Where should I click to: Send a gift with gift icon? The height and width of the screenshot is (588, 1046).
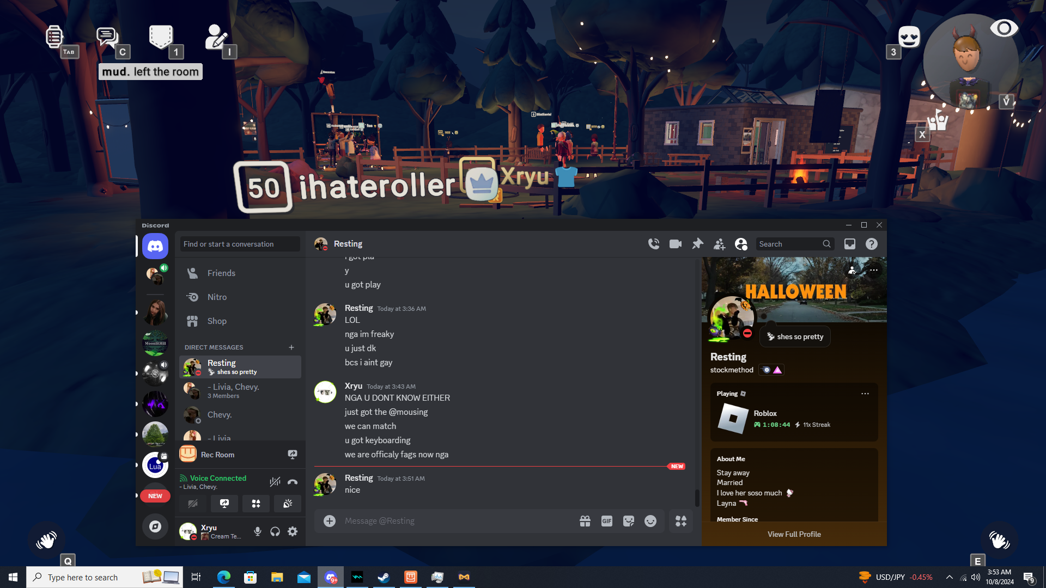pos(585,521)
